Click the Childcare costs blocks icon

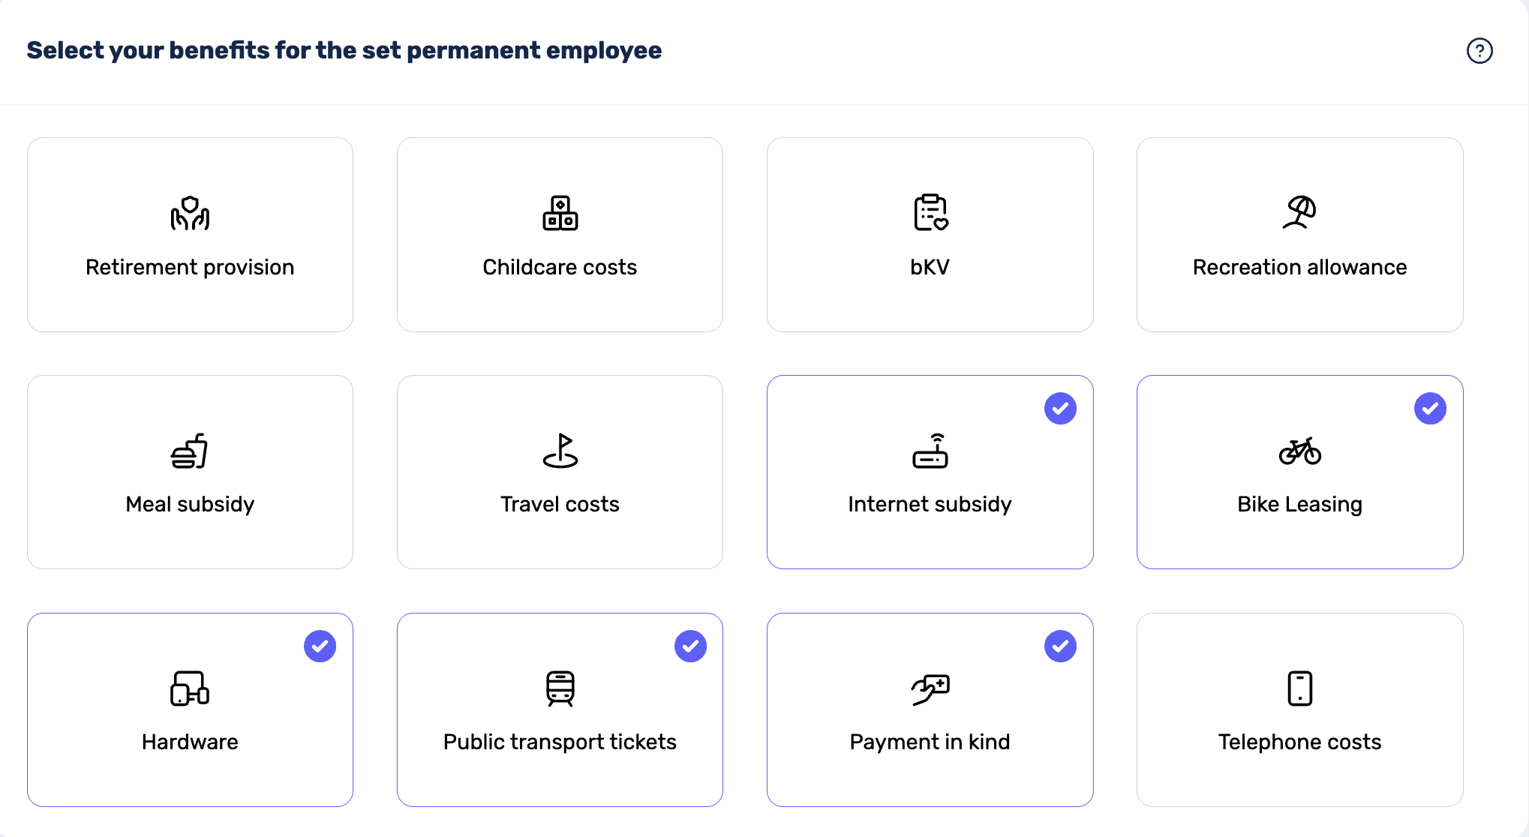560,213
